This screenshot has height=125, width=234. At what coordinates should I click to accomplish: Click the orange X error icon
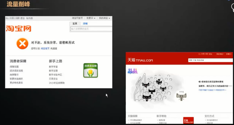(22, 44)
